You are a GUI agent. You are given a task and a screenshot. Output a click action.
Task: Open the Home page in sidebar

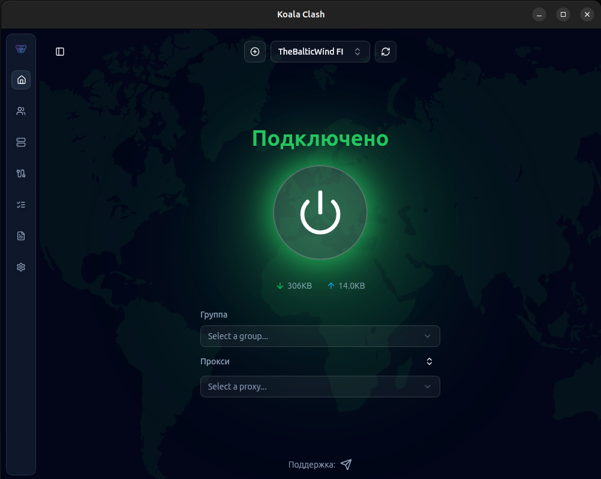tap(21, 80)
